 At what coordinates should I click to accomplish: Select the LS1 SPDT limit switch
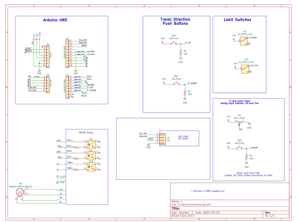[x=244, y=41]
